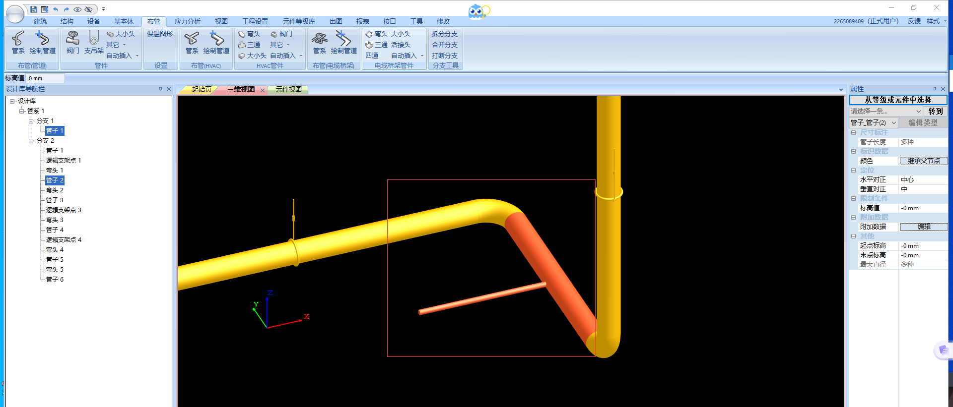Collapse the 定位 property section

coord(854,171)
